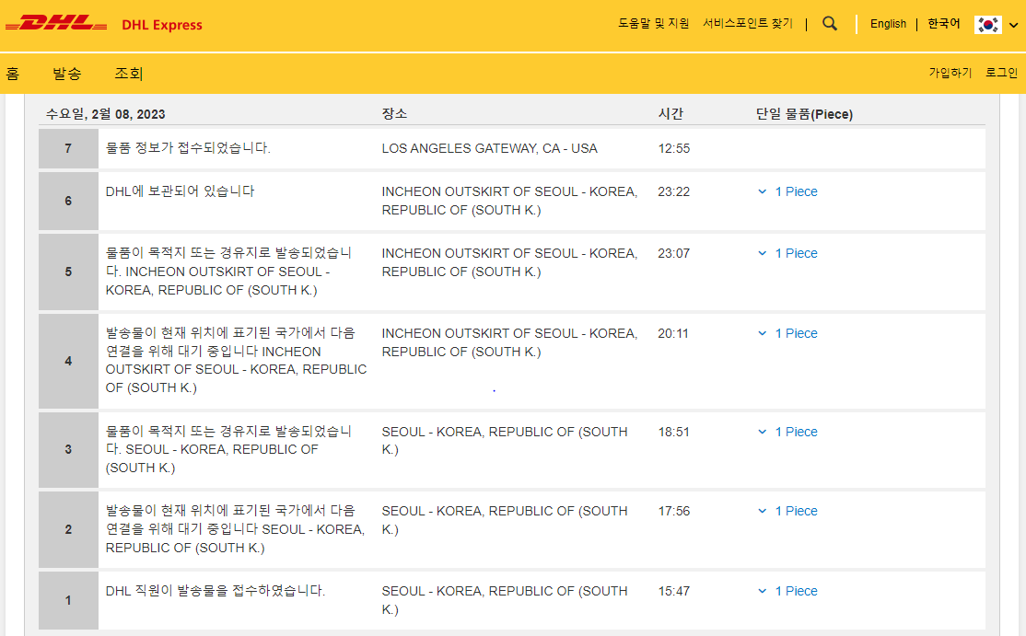Click the 17:56 time value
The height and width of the screenshot is (636, 1026).
tap(674, 511)
